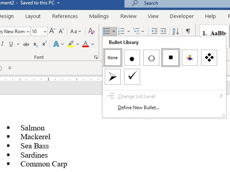Click the Search box in title bar
Viewport: 230px width, 172px height.
pos(177,4)
